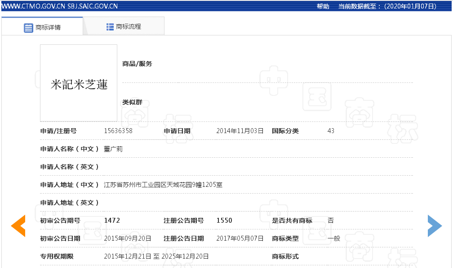Screen dimensions: 453x268
Task: Click the 申请人名称（英文） label
Action: 69,167
